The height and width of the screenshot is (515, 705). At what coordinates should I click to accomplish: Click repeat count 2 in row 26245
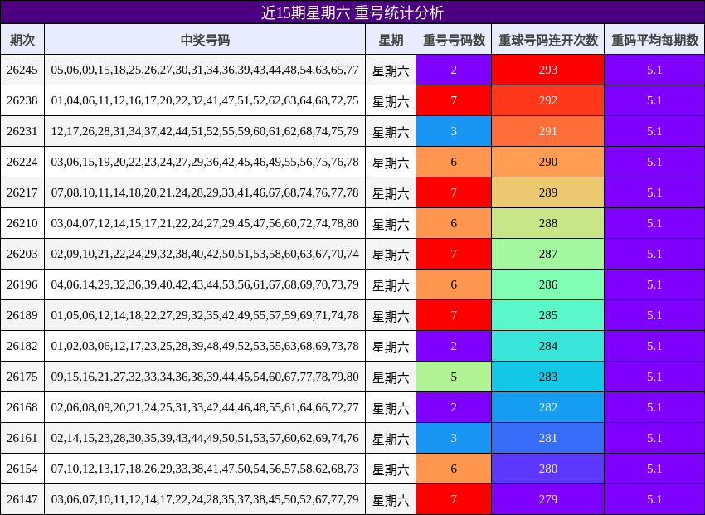(454, 70)
